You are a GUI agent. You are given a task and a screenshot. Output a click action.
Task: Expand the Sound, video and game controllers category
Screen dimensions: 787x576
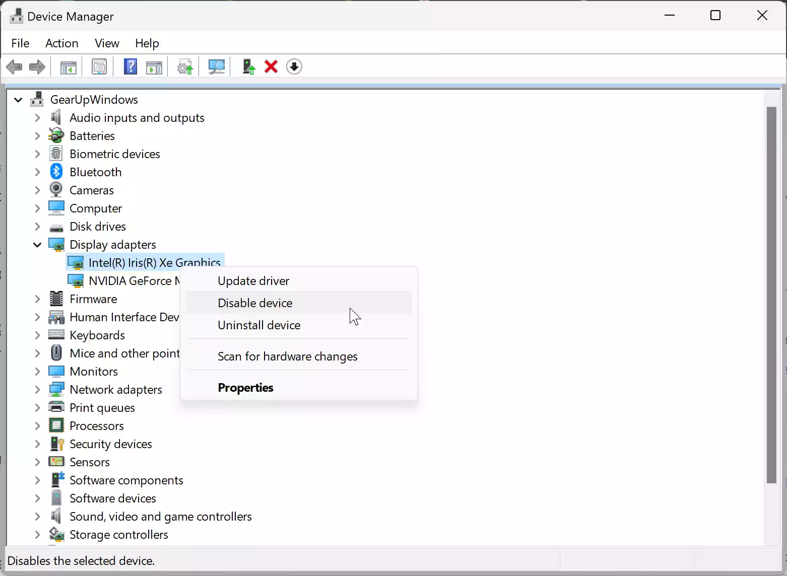tap(37, 516)
